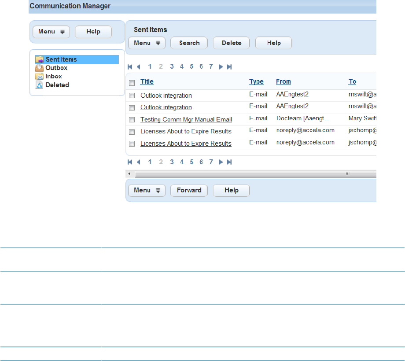405x361 pixels.
Task: Click the Outbox folder icon
Action: [x=39, y=68]
